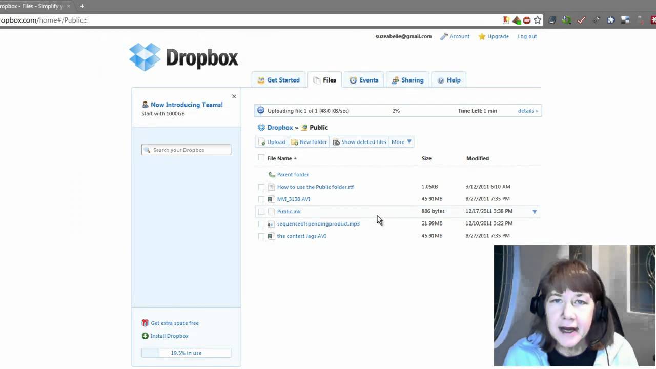Open the Get Started tab
This screenshot has width=656, height=369.
coord(278,80)
